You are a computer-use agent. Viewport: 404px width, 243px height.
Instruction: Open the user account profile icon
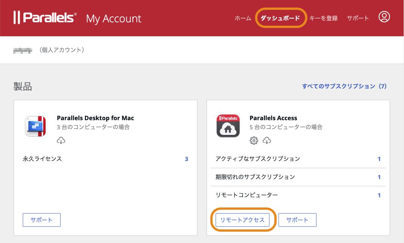pyautogui.click(x=384, y=17)
